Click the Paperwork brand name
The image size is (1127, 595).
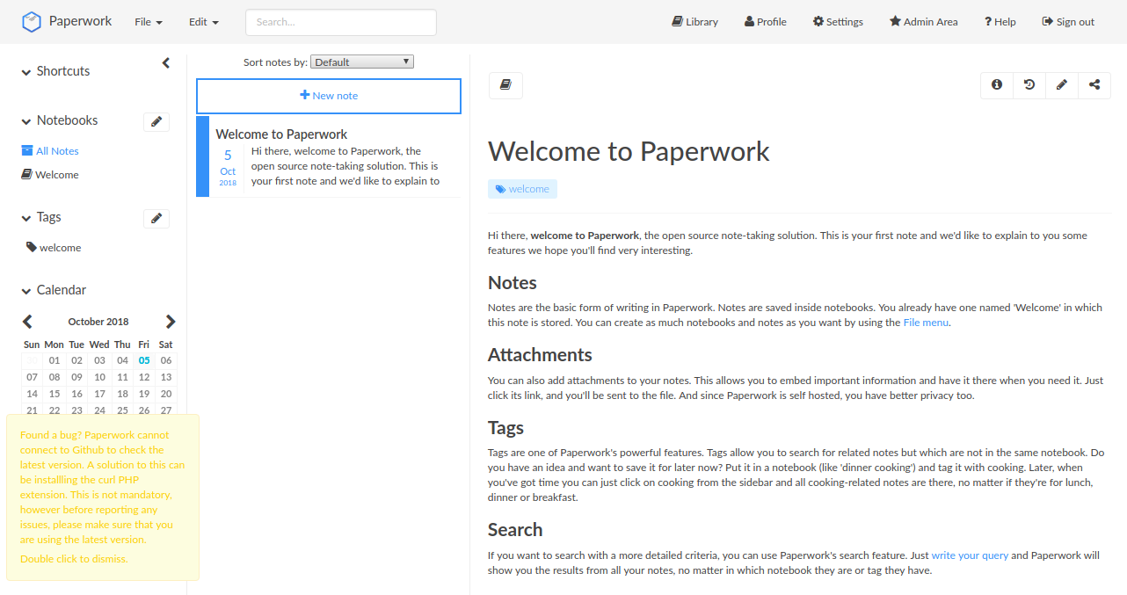80,21
